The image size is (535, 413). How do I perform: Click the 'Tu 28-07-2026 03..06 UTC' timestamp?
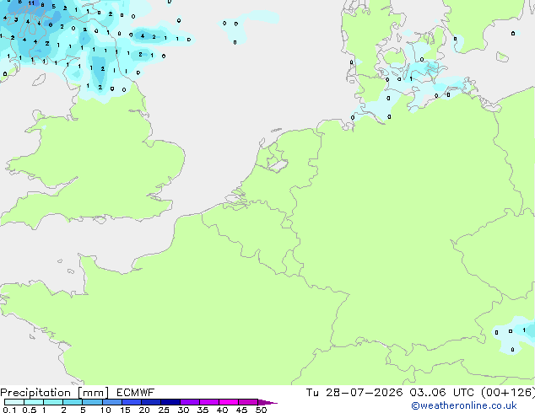(x=390, y=393)
